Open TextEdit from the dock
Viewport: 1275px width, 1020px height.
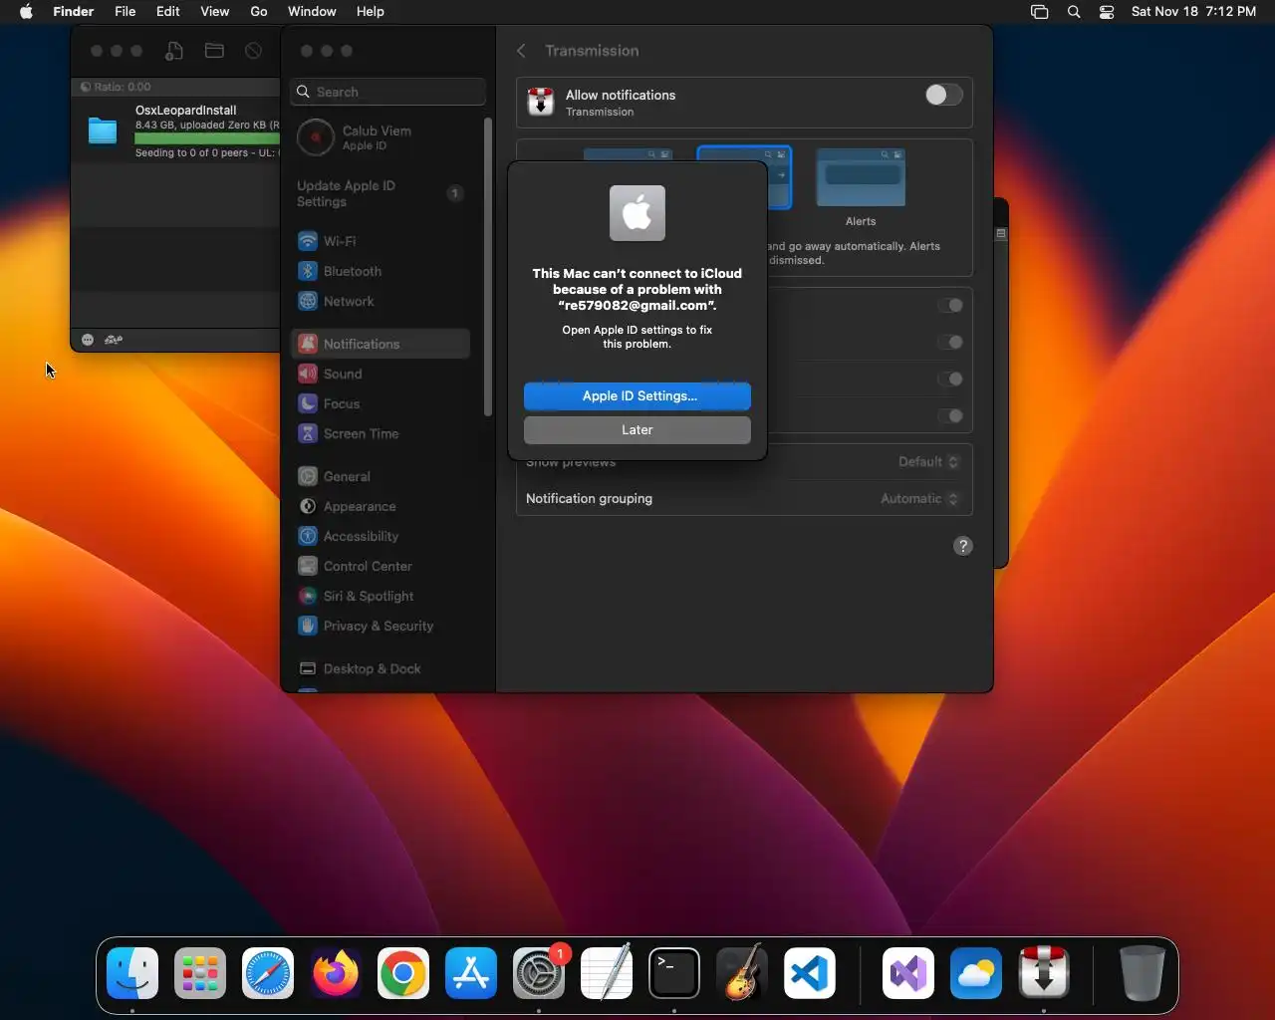tap(607, 973)
